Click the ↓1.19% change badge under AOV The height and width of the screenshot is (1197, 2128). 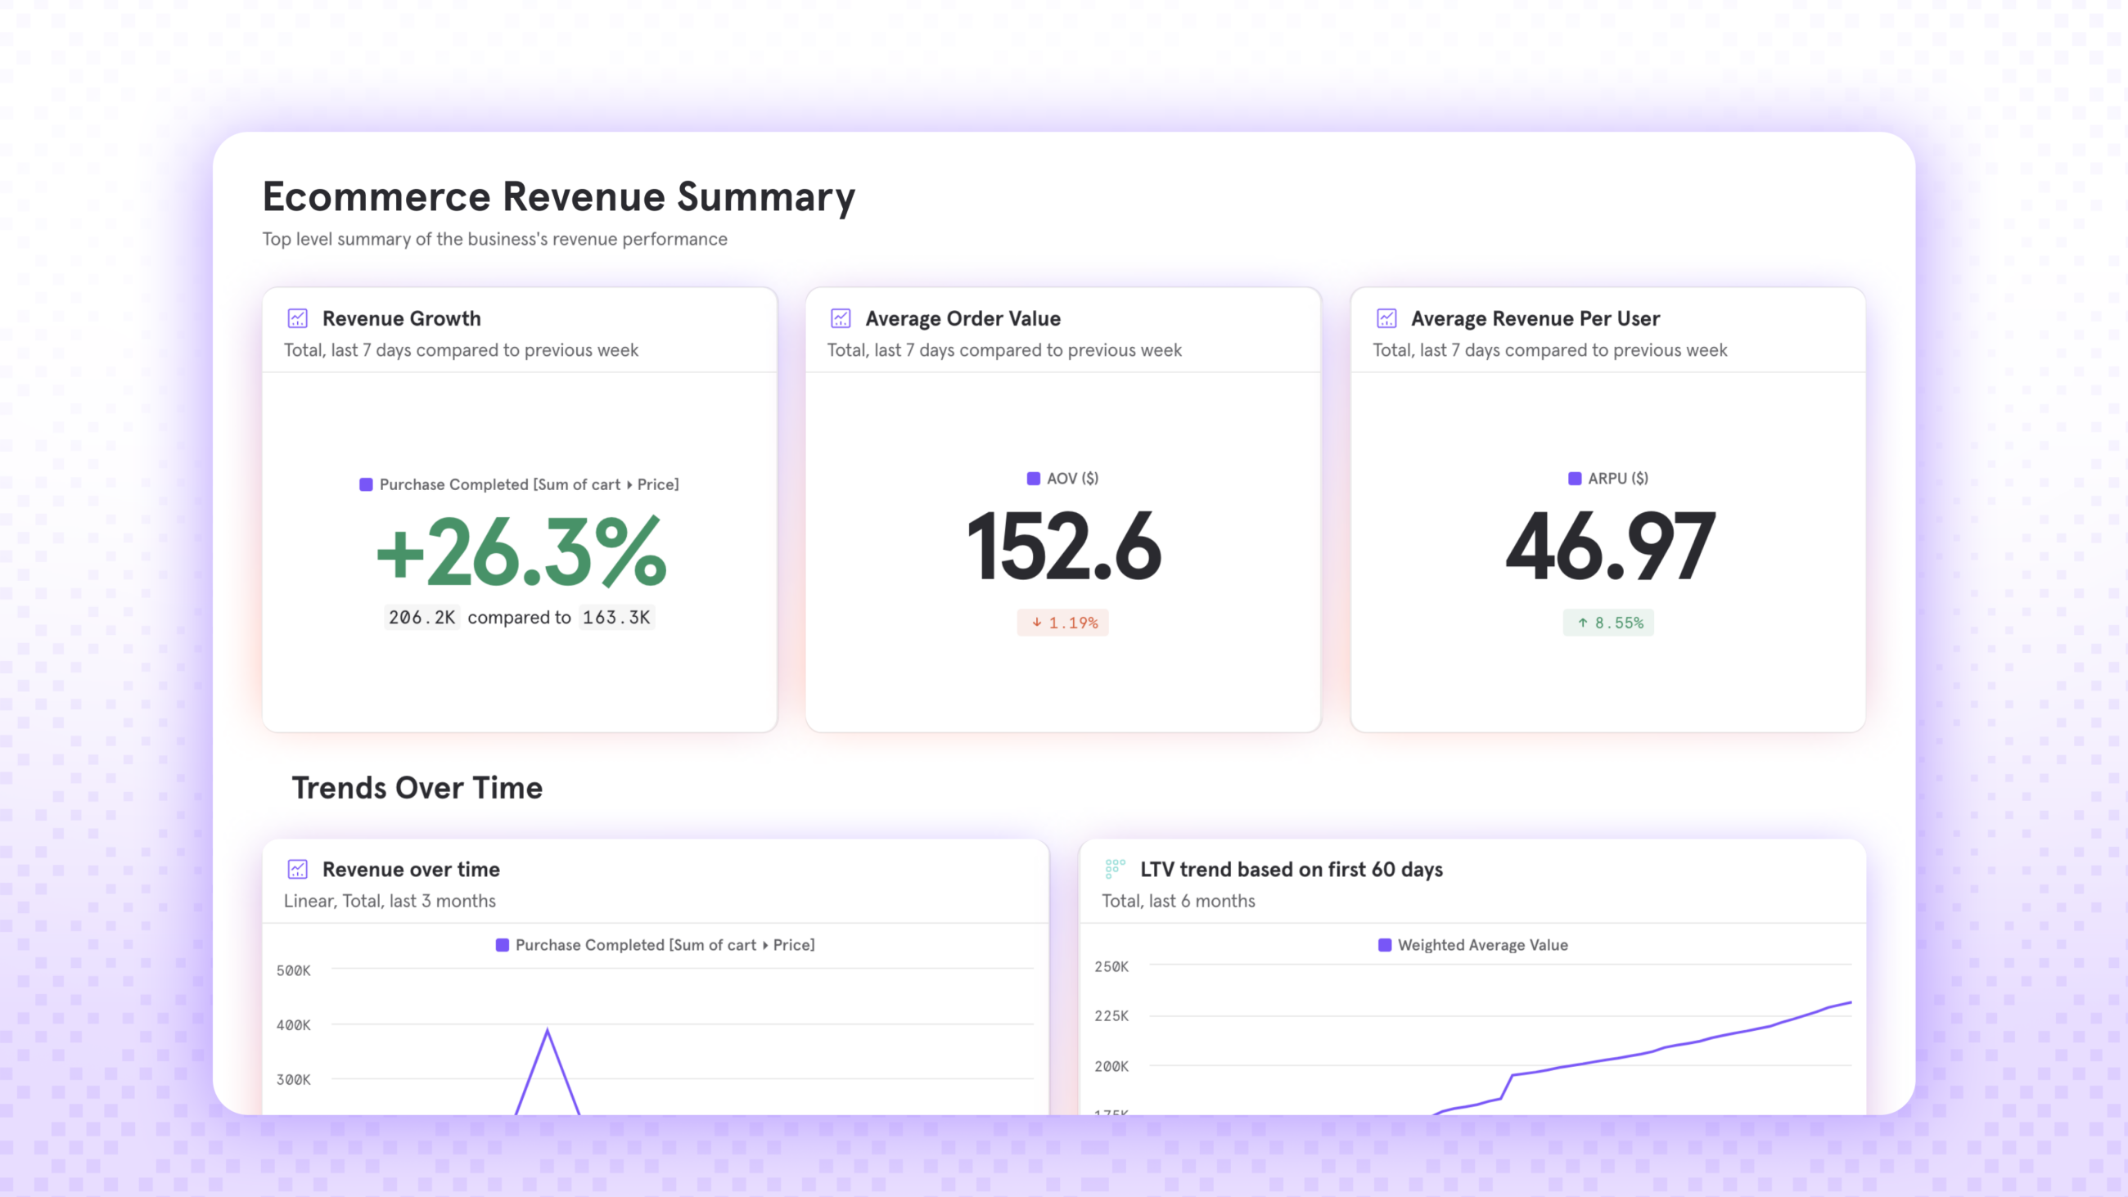coord(1063,623)
